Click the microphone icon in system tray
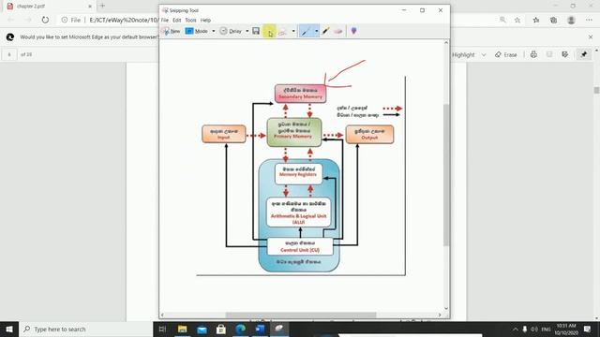Screen dimensions: 600x337 coord(525,330)
